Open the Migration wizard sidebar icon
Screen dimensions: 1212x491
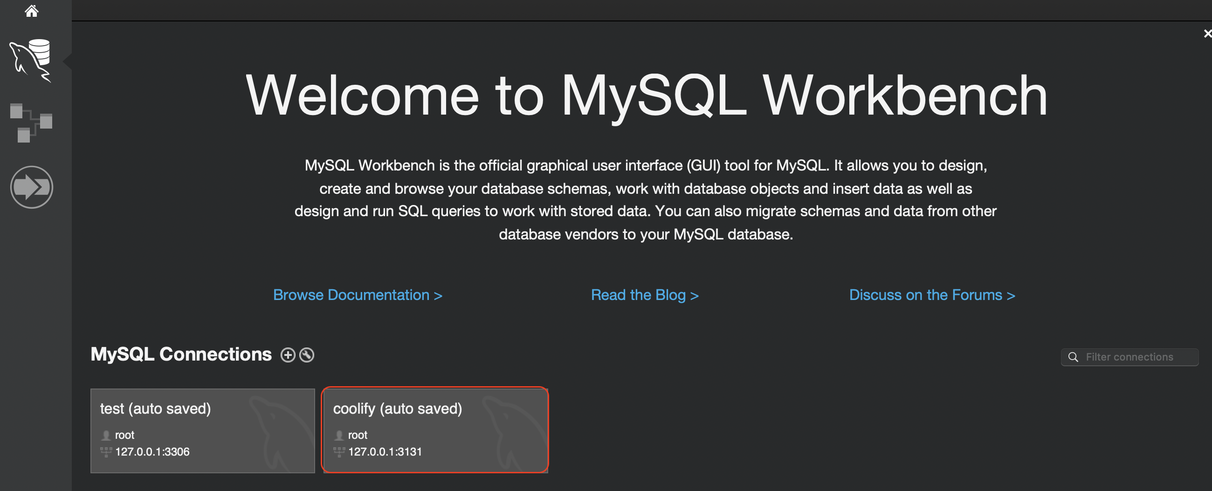pos(32,187)
